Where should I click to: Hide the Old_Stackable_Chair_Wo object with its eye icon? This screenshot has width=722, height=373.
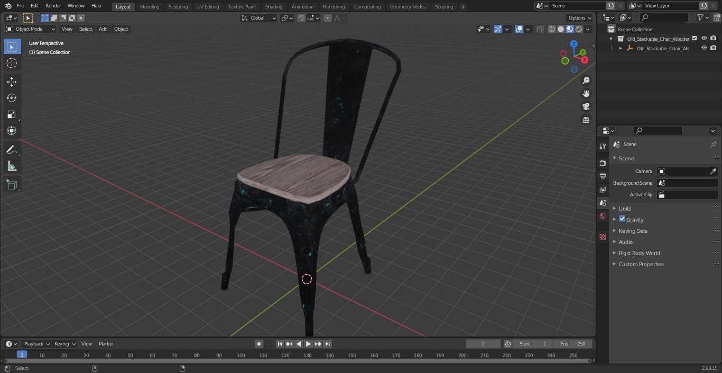tap(704, 48)
